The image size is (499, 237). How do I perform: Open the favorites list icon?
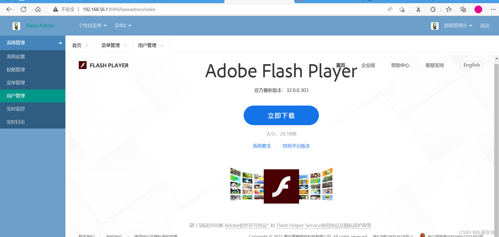coord(449,9)
